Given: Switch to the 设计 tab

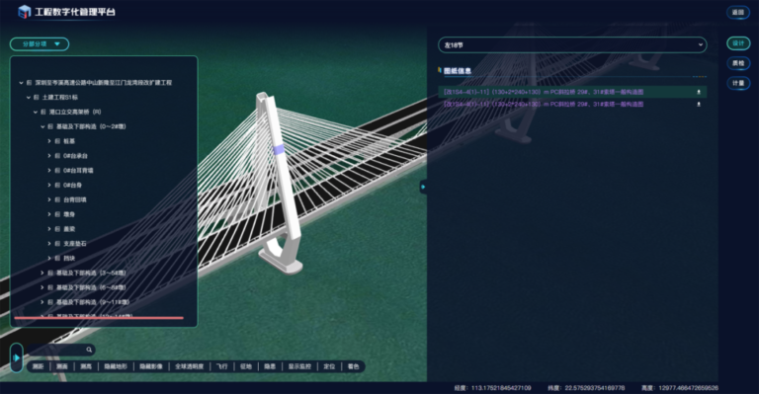Looking at the screenshot, I should [x=738, y=43].
